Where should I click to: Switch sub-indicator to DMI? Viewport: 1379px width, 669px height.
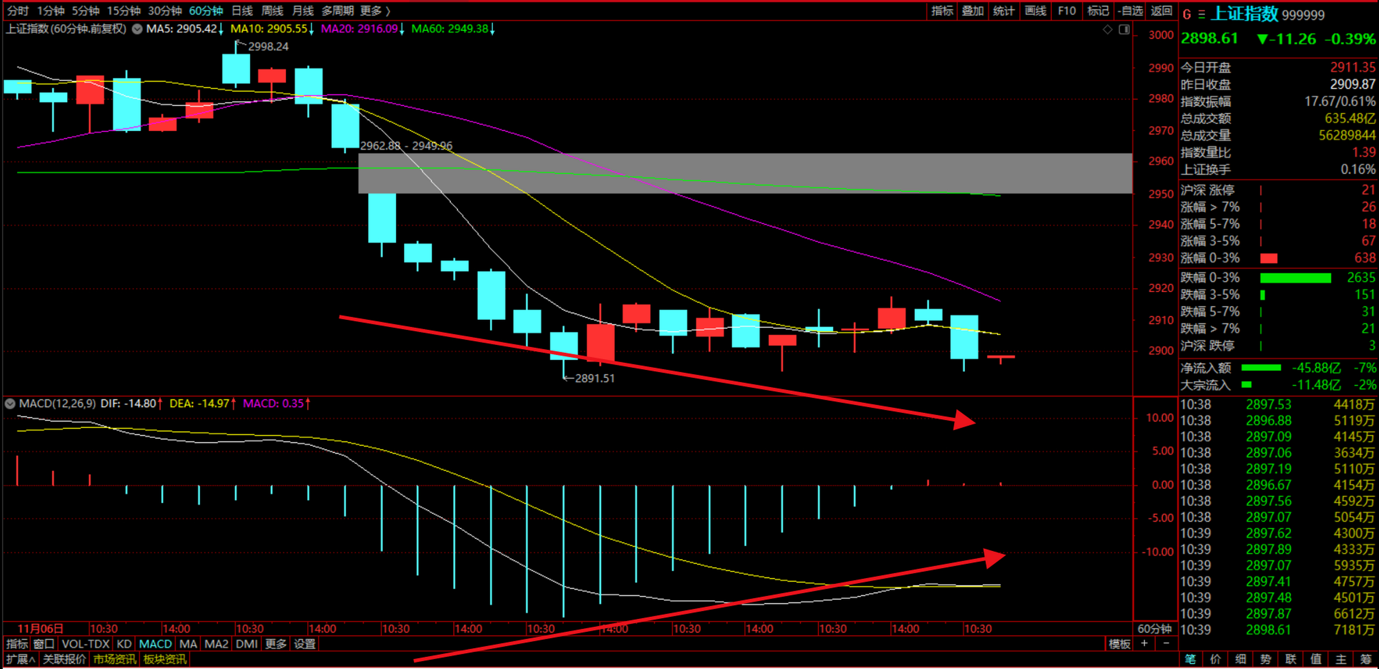pyautogui.click(x=247, y=644)
